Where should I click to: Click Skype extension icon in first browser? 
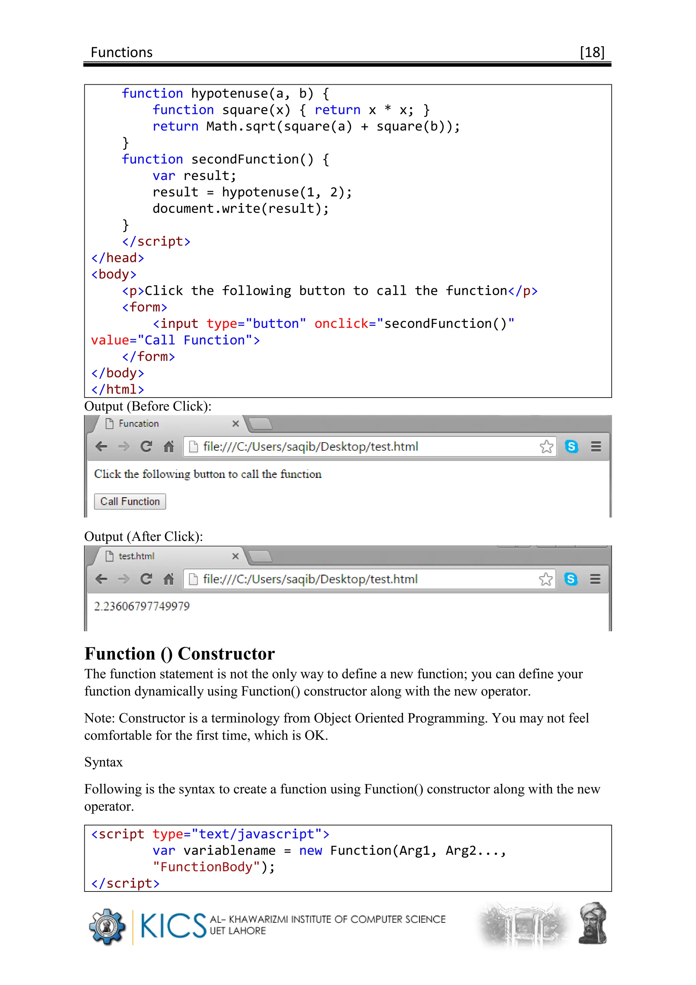click(571, 447)
